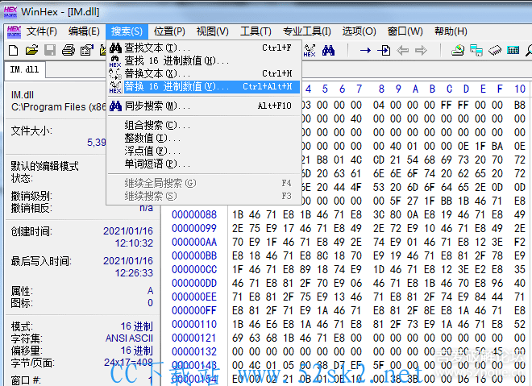Click offset 000000EE row label
This screenshot has width=532, height=386.
[x=194, y=297]
